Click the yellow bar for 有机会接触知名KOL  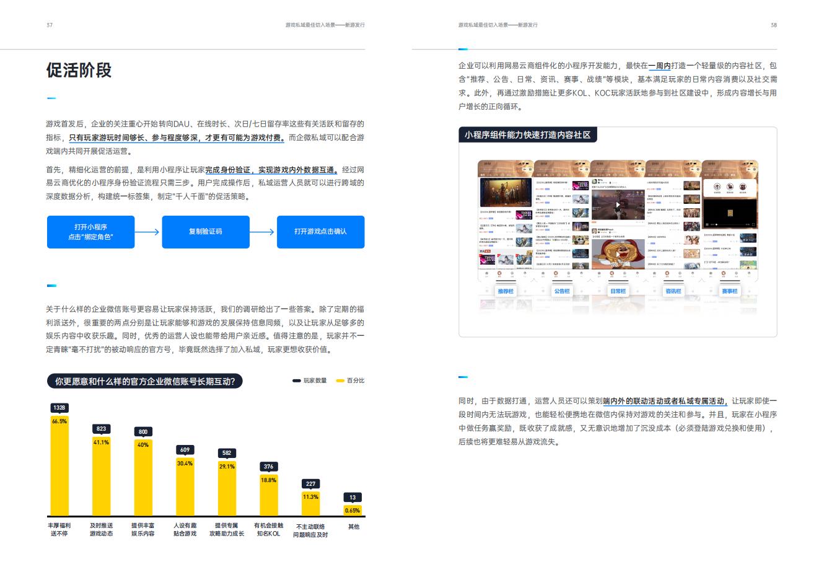click(x=268, y=495)
